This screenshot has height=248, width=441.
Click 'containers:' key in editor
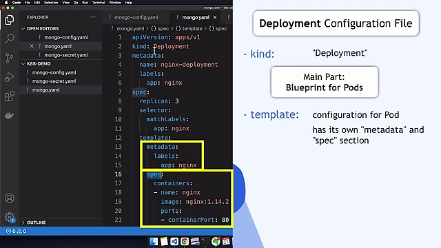[173, 183]
